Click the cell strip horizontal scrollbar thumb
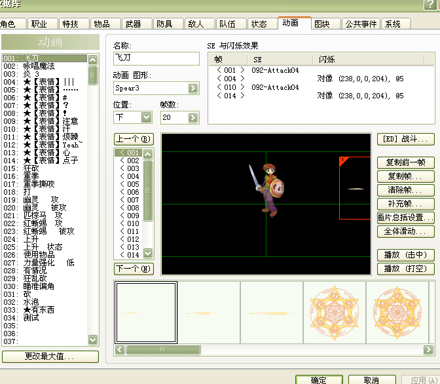Image resolution: width=440 pixels, height=384 pixels. click(x=163, y=349)
